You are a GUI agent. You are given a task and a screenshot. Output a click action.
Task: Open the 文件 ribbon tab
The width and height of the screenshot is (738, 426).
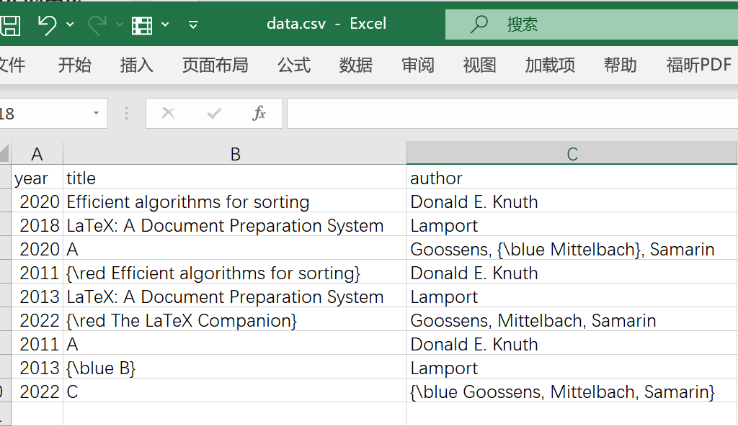(12, 65)
